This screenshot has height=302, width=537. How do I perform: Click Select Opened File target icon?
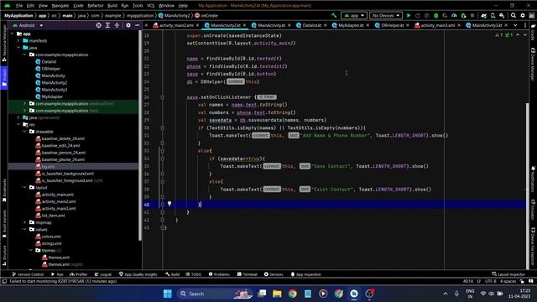[x=99, y=25]
